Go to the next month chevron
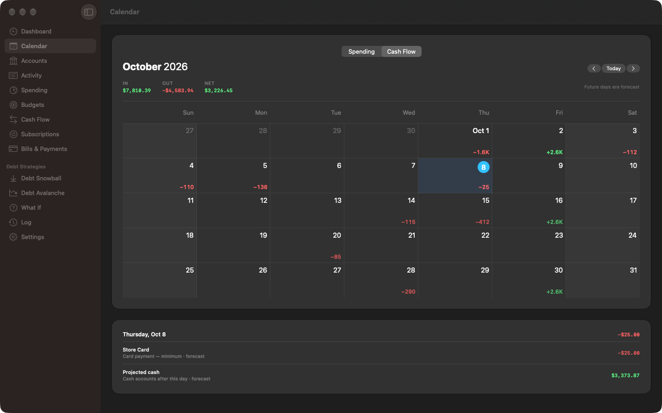Viewport: 662px width, 413px height. pyautogui.click(x=633, y=68)
